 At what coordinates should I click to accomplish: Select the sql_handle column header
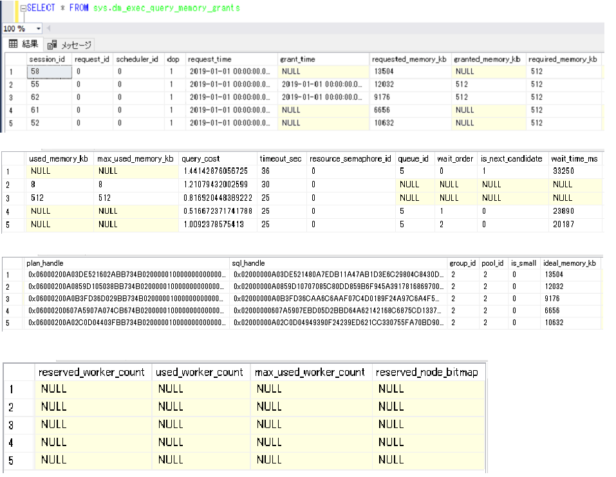(338, 263)
